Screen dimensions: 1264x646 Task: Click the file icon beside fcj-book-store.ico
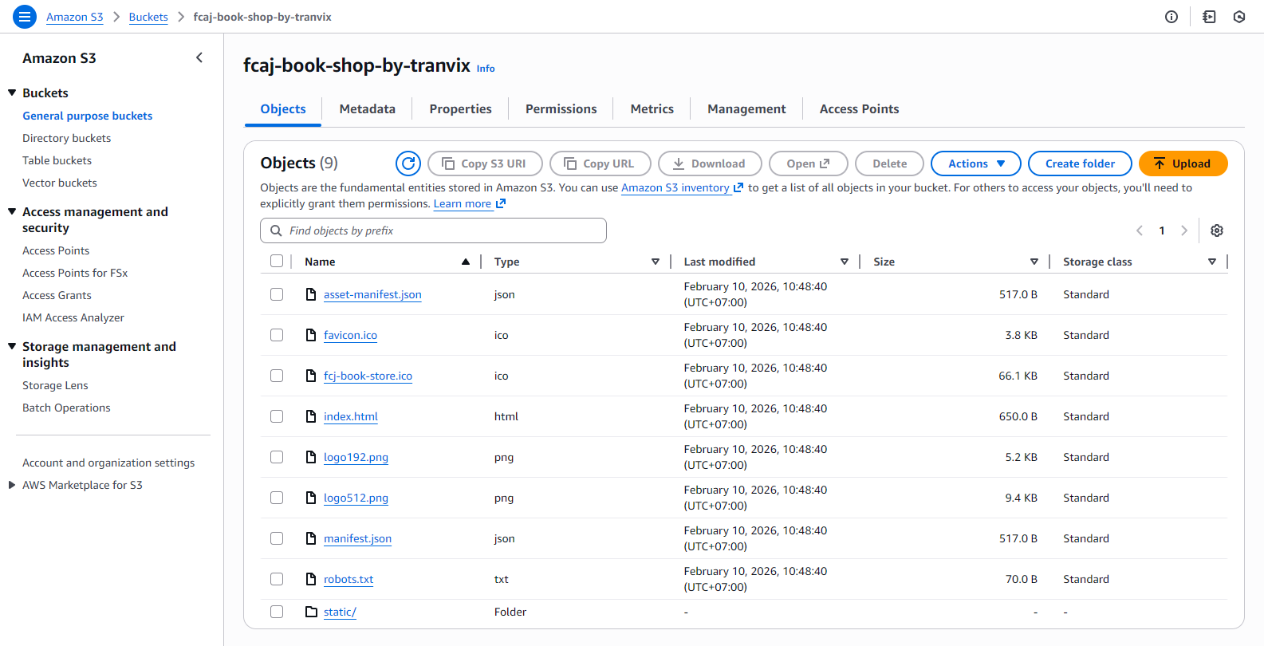coord(311,376)
